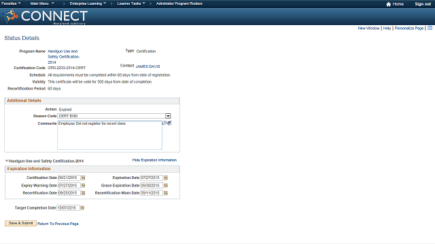Open the Main Menu dropdown
This screenshot has width=435, height=244.
[42, 3]
